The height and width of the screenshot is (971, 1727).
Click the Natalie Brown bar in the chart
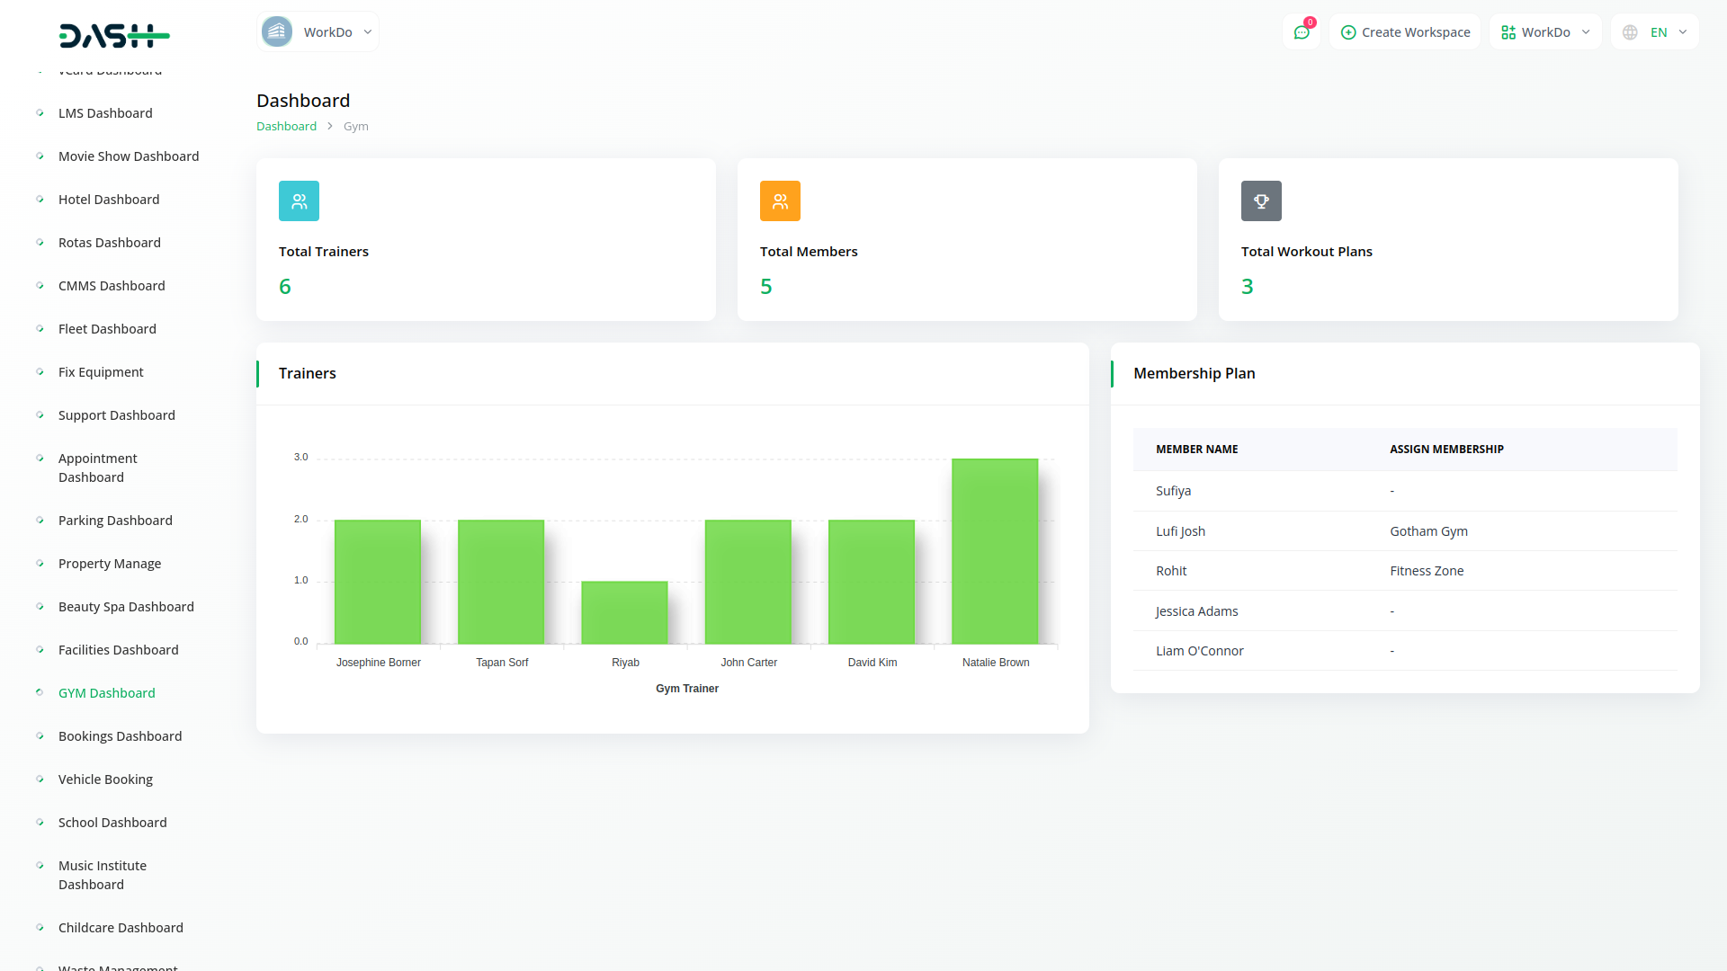coord(995,551)
